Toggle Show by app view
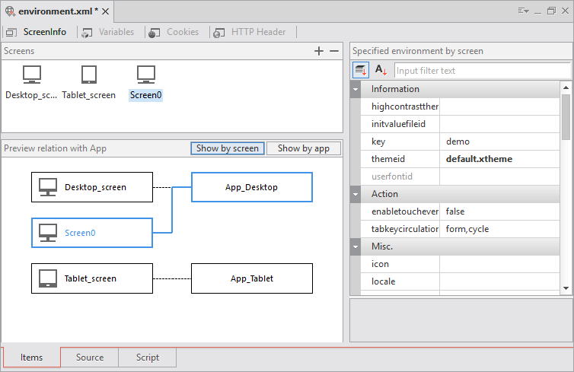574x372 pixels. click(x=304, y=148)
